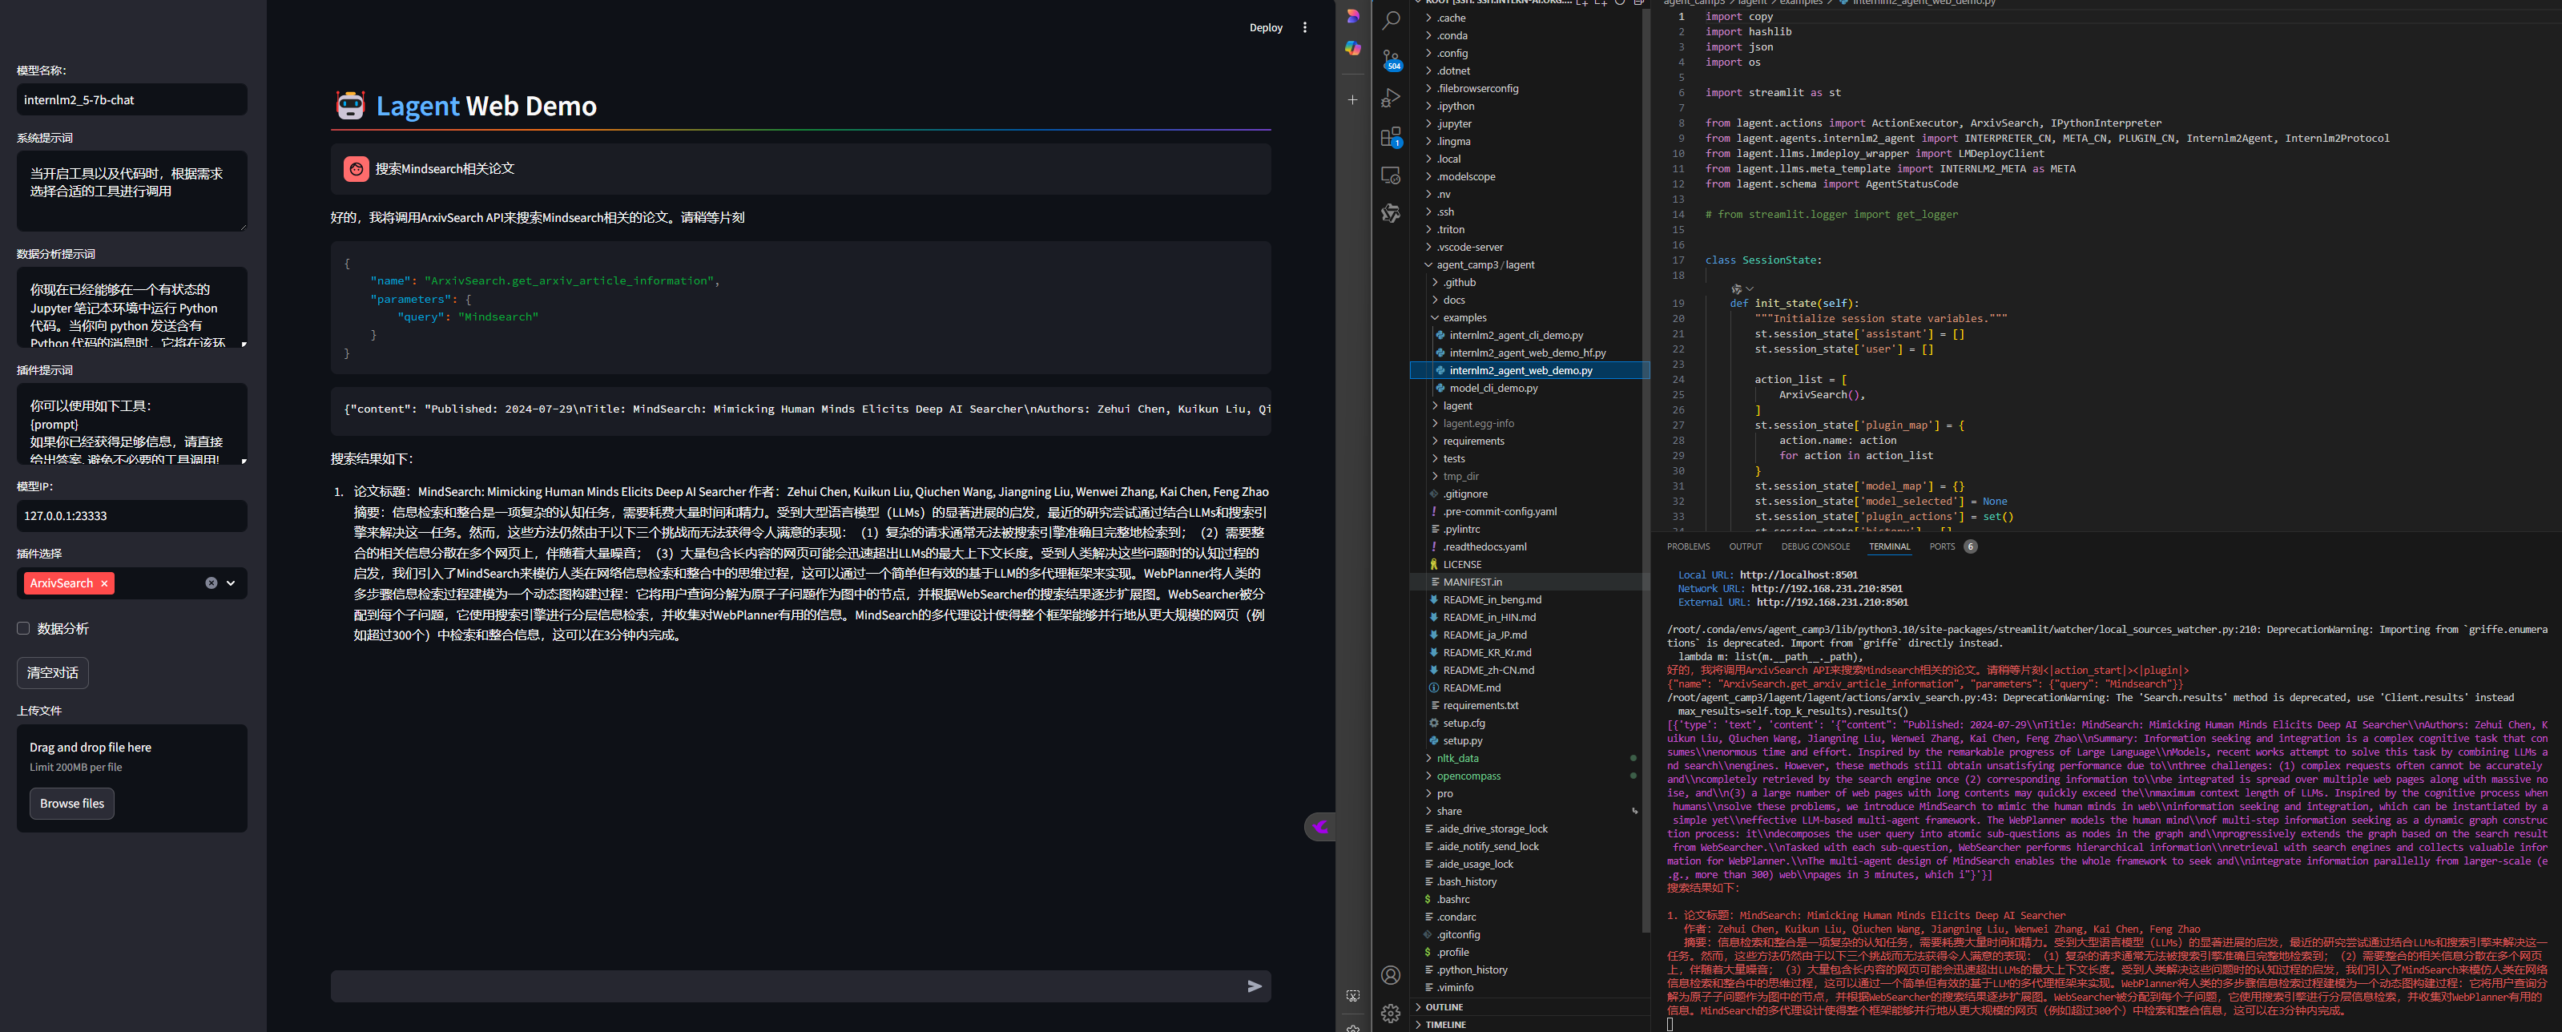
Task: Open Extensions view with 1 badge
Action: pos(1392,136)
